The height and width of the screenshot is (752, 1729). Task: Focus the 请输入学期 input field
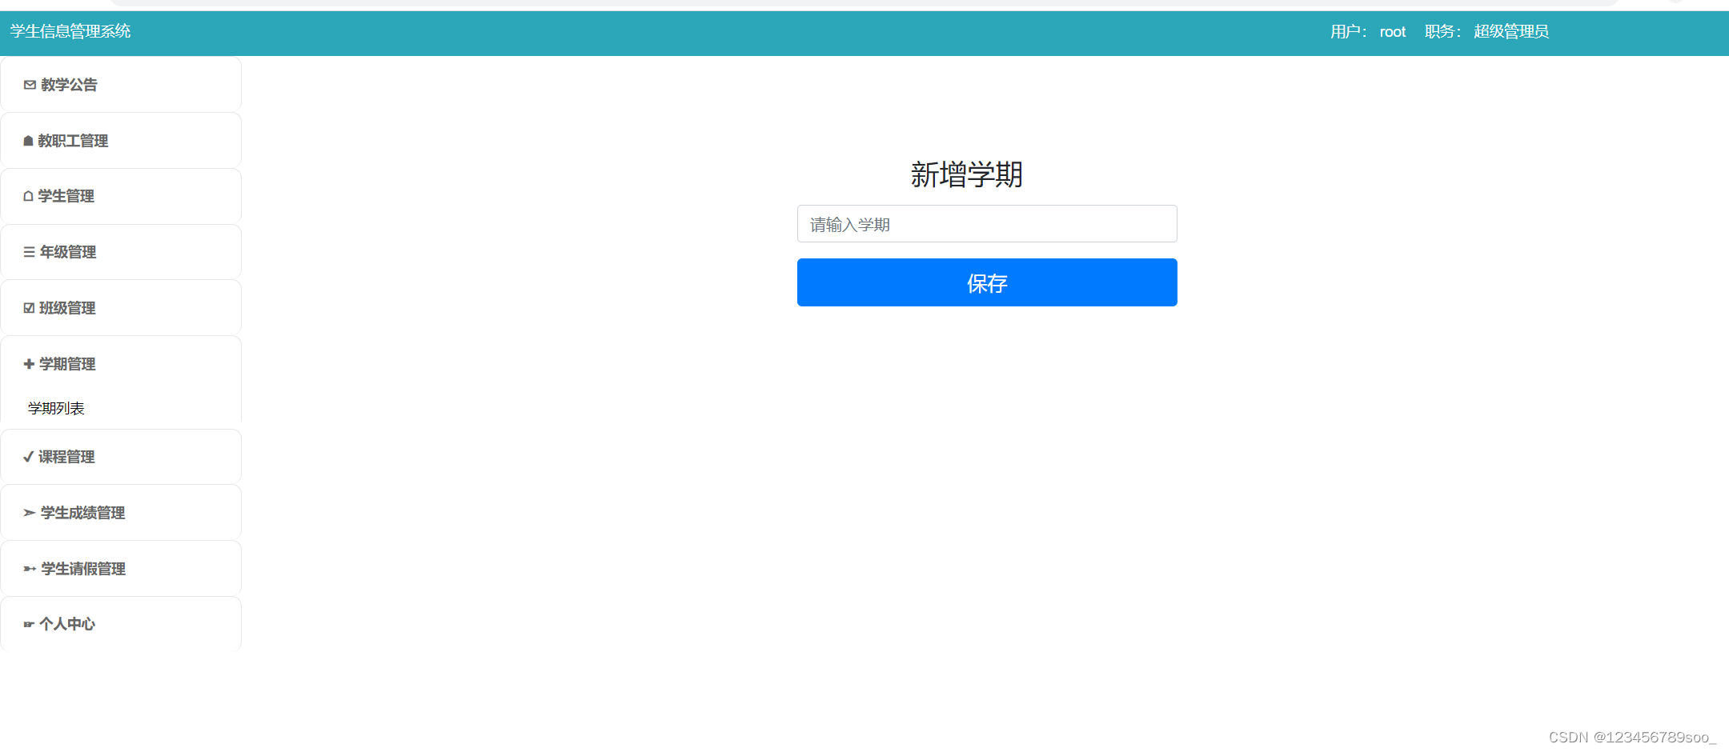987,224
